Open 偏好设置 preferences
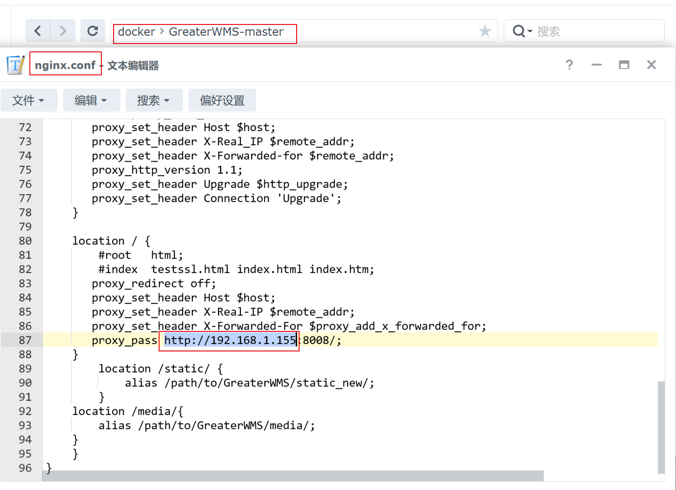This screenshot has height=490, width=676. [222, 100]
